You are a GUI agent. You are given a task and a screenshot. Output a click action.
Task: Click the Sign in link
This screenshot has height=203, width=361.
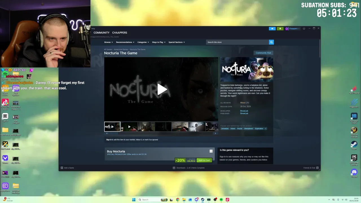coord(109,140)
